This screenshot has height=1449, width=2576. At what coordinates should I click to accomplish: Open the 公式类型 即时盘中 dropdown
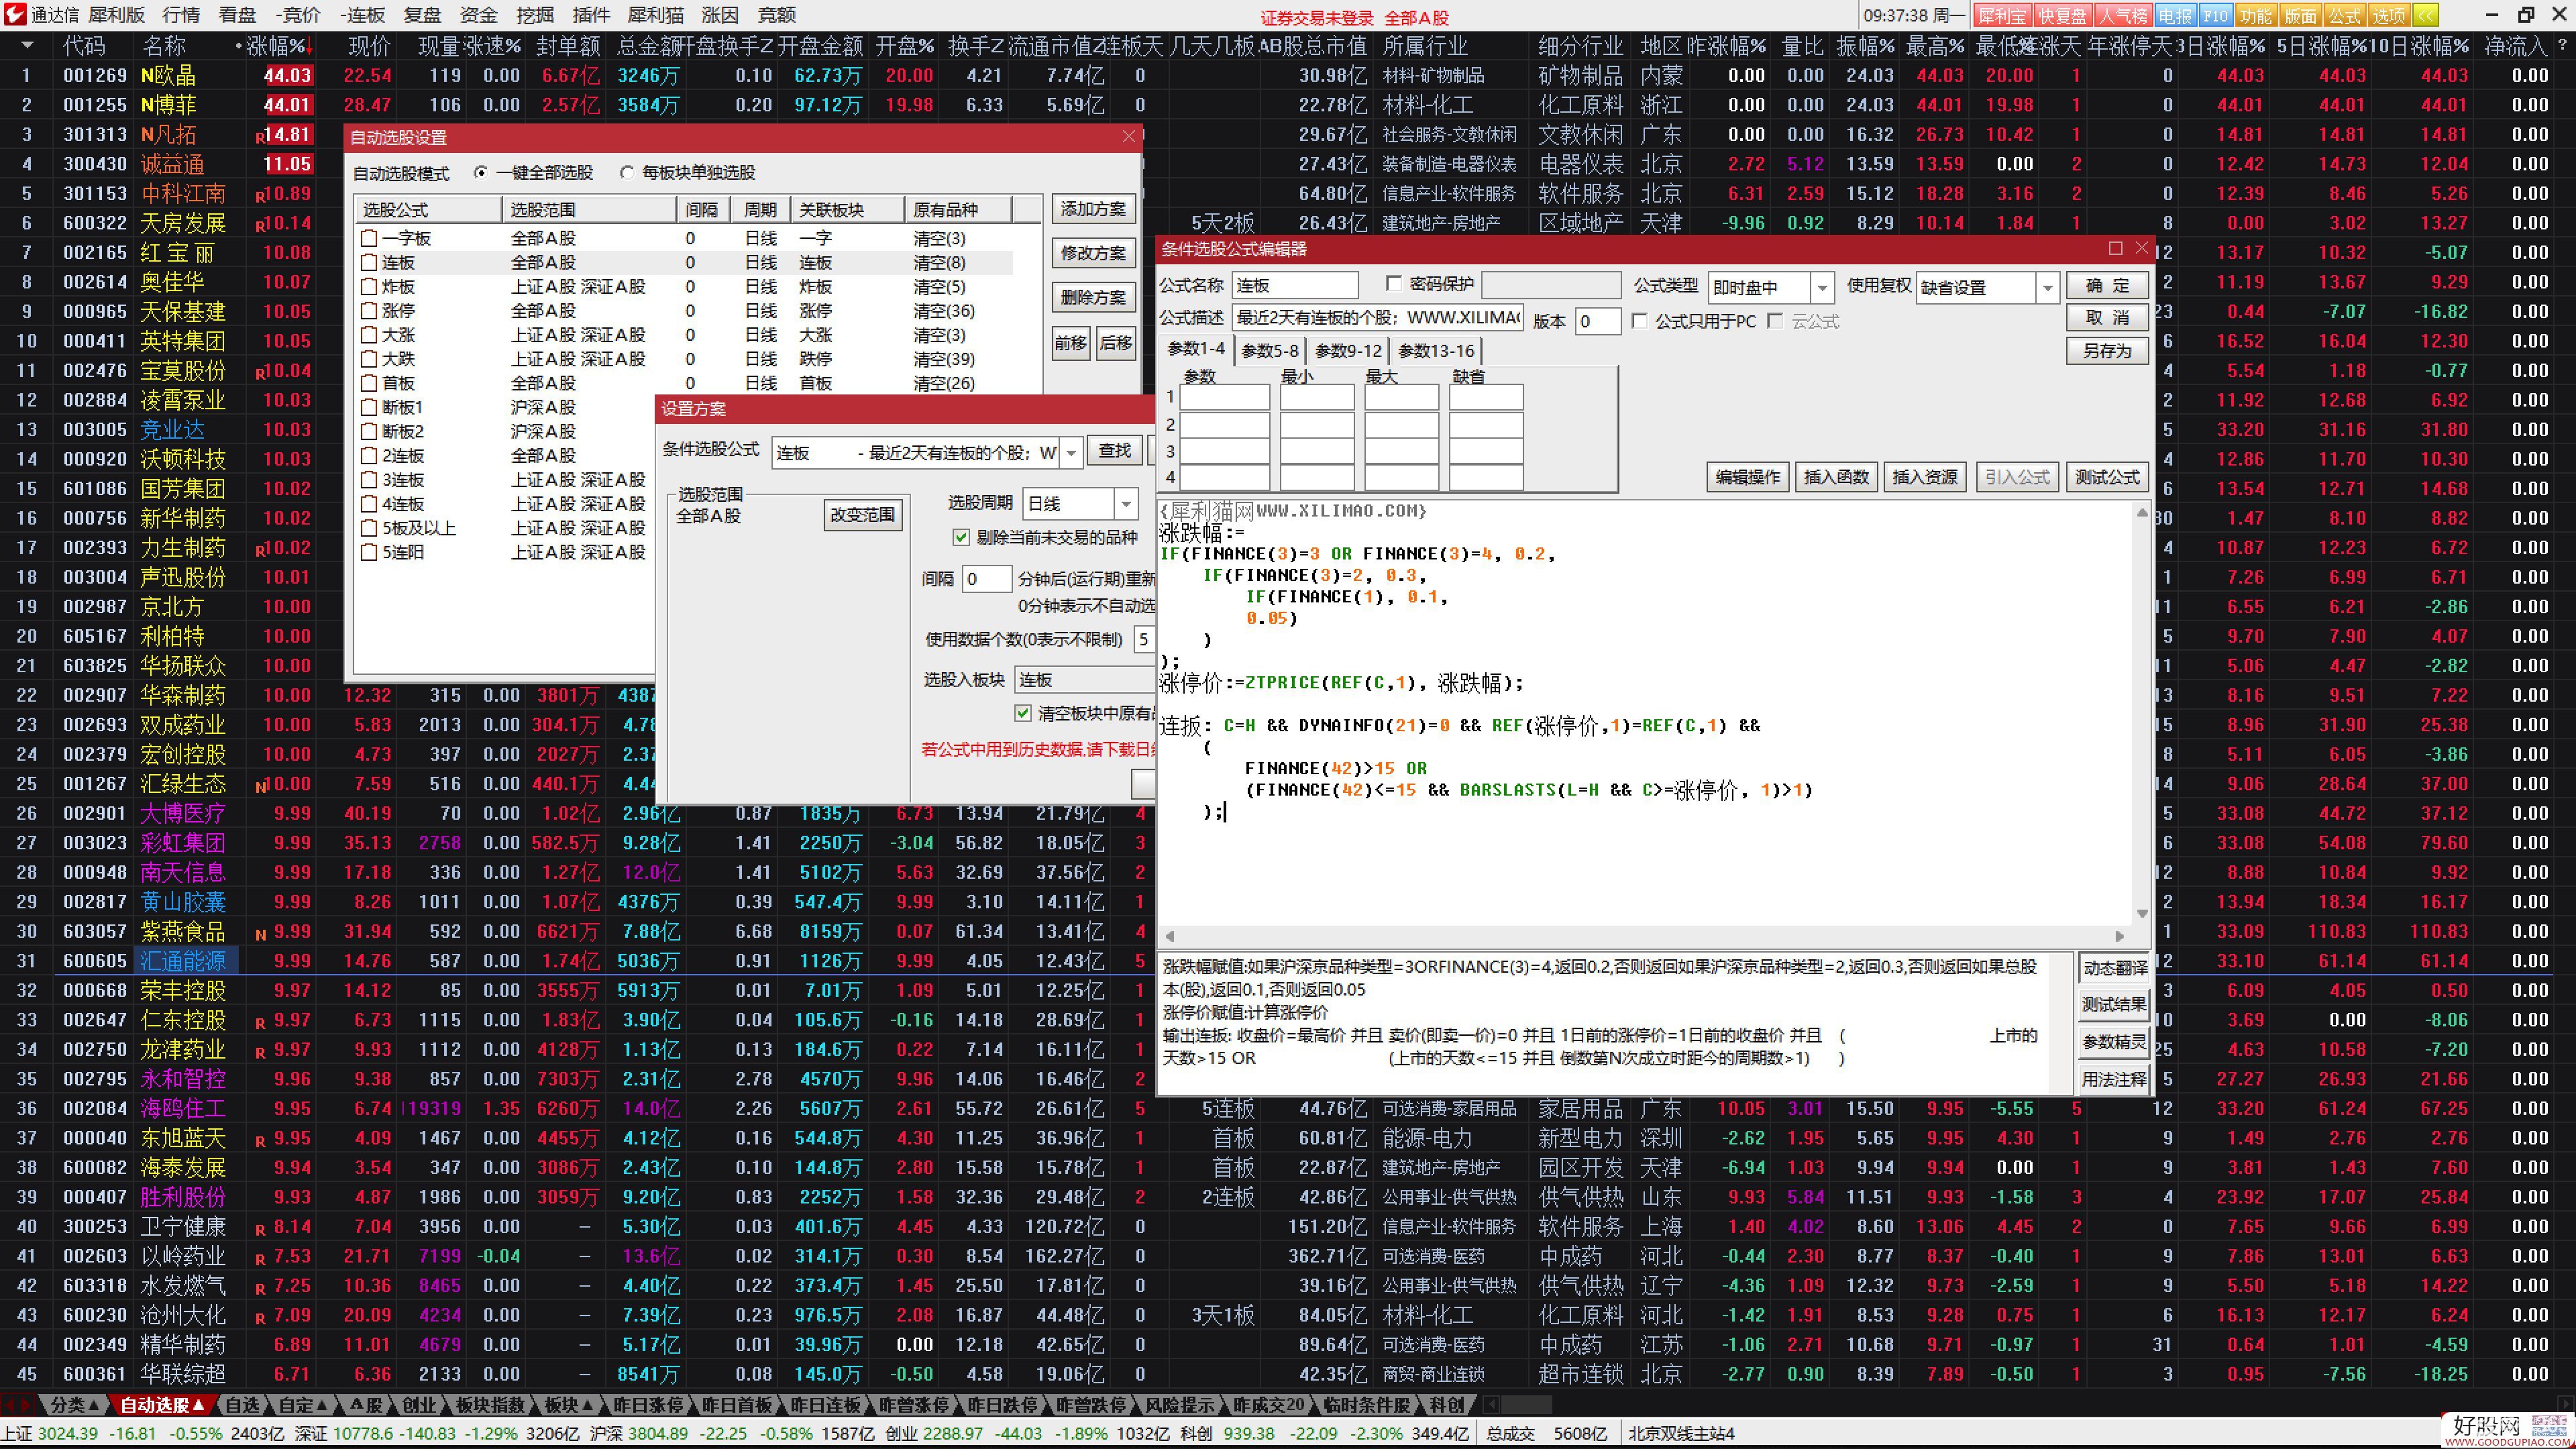pyautogui.click(x=1822, y=288)
